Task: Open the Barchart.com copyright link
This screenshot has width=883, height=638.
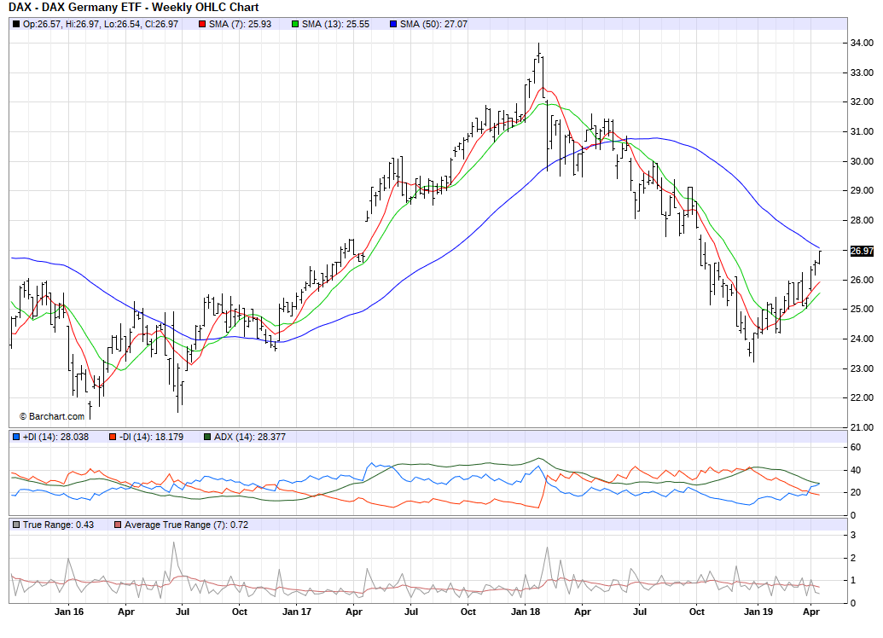Action: [52, 416]
